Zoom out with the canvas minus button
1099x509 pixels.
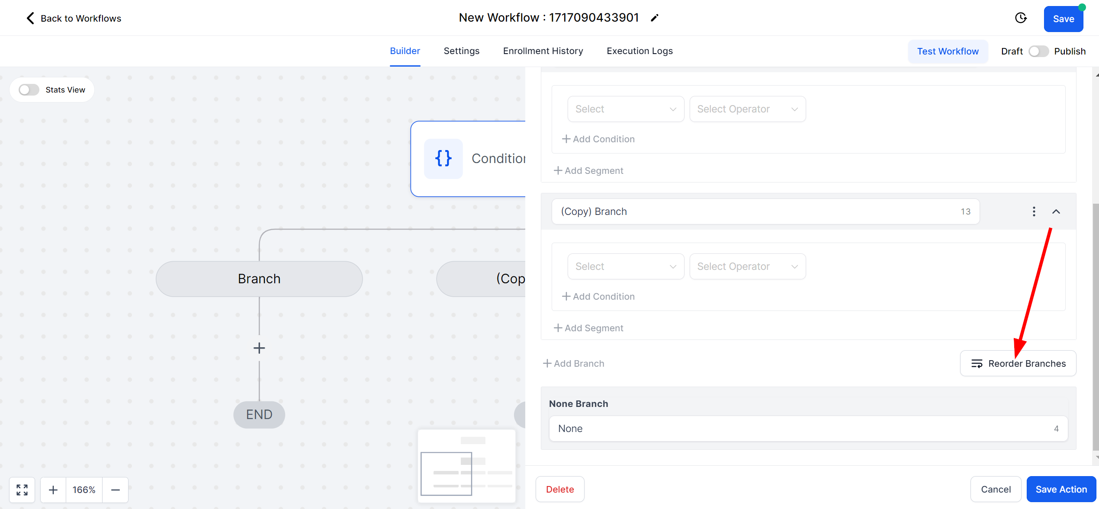[x=116, y=490]
